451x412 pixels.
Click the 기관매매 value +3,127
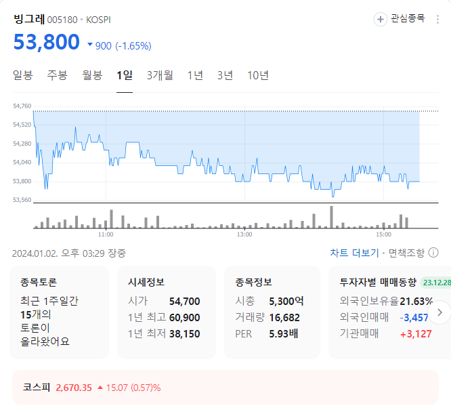point(416,334)
